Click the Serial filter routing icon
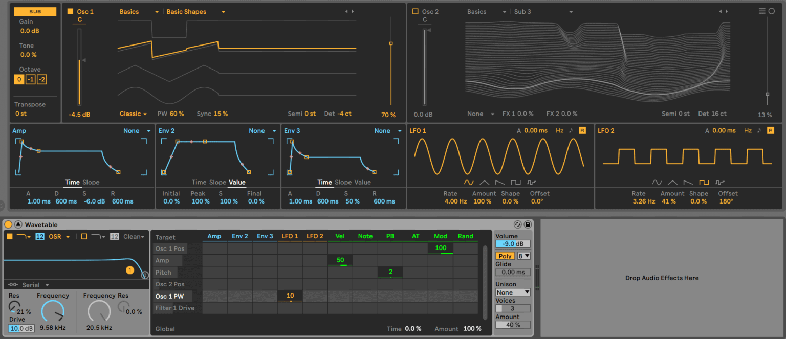Image resolution: width=786 pixels, height=339 pixels. pos(13,285)
